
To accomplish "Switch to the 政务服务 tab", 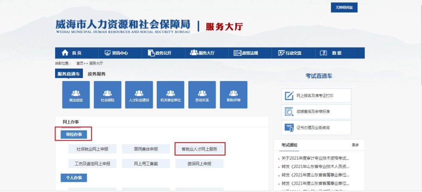I will click(97, 74).
